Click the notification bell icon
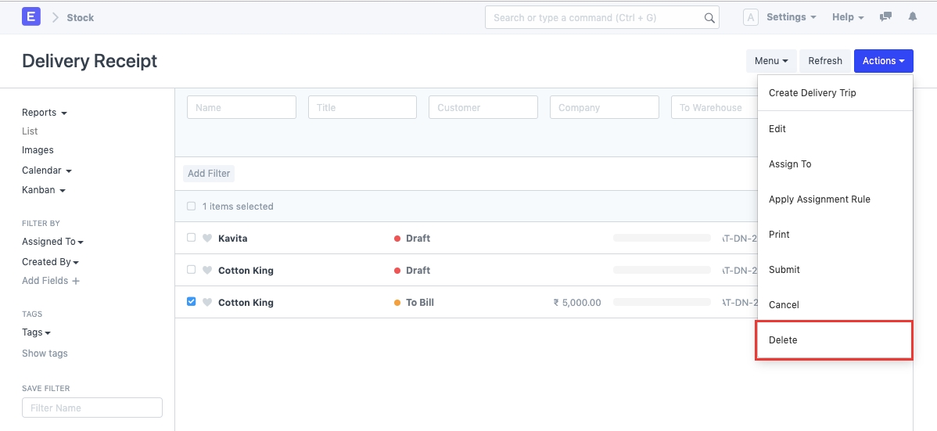The height and width of the screenshot is (431, 937). 912,16
